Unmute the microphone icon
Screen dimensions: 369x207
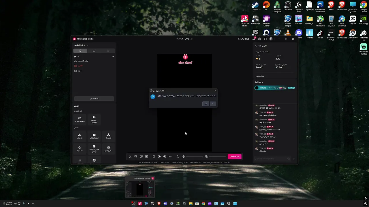click(206, 157)
